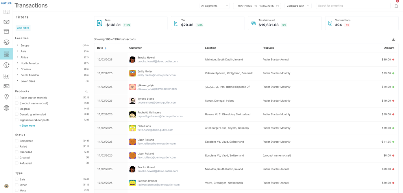Click Emily Moller's avatar

(132, 73)
